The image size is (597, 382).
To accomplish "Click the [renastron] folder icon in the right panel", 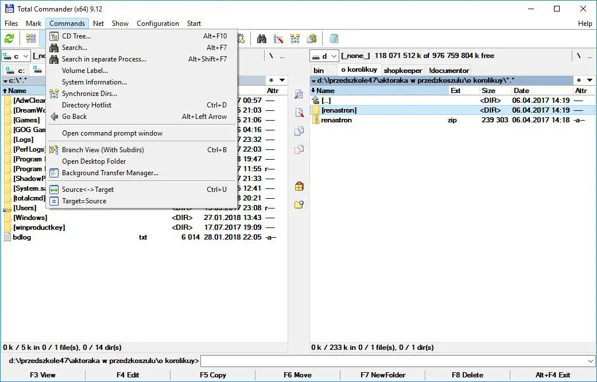I will pos(315,110).
